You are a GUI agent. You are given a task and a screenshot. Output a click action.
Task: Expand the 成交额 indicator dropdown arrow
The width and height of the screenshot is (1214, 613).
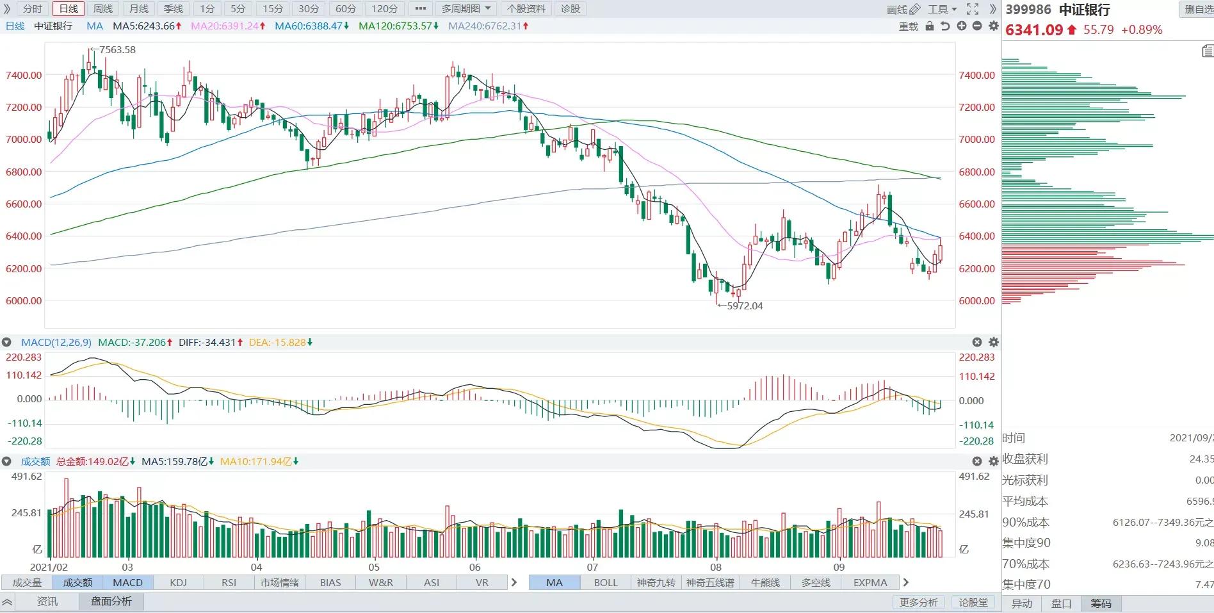6,461
